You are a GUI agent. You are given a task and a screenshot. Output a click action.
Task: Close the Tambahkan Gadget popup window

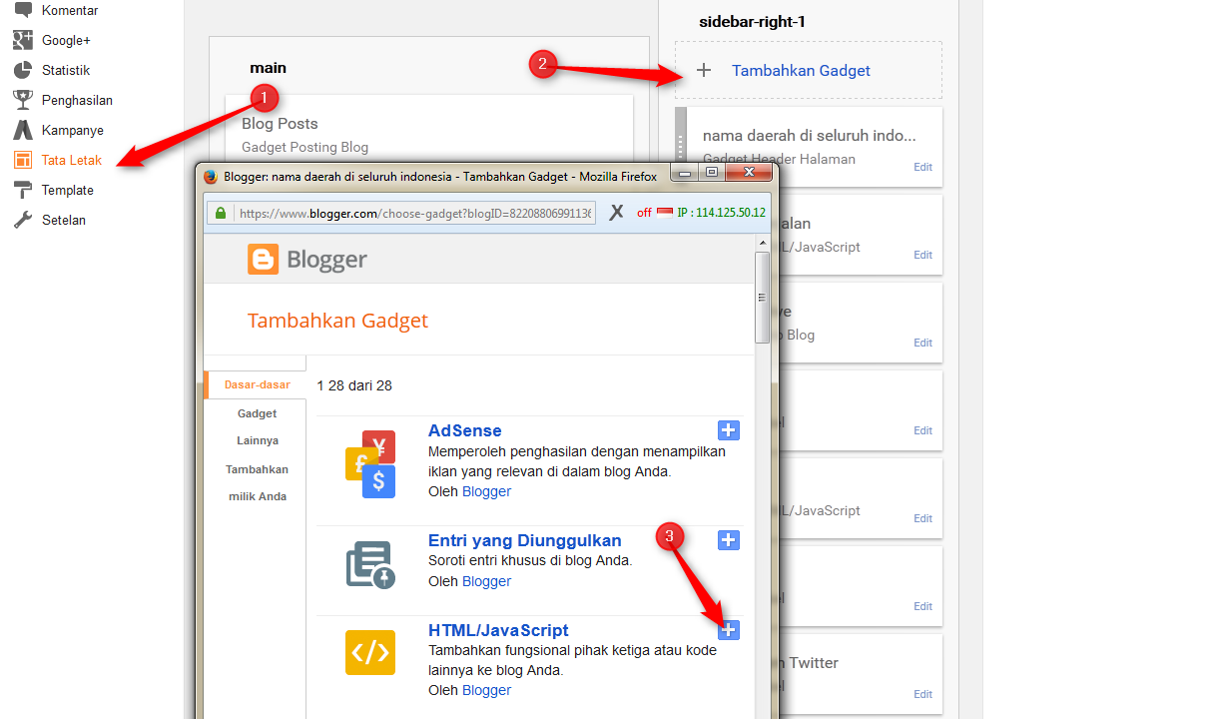(748, 173)
